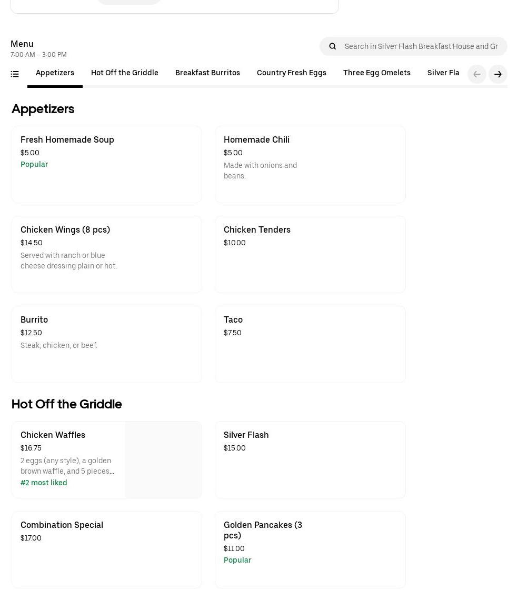Viewport: 518px width, 590px height.
Task: Open the menu category list icon
Action: 15,74
